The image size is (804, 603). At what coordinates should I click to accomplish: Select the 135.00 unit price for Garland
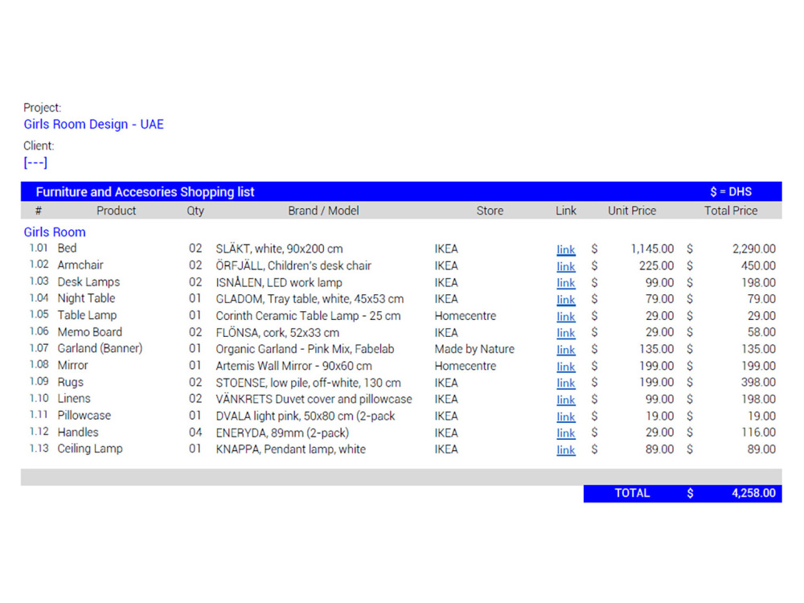pyautogui.click(x=656, y=349)
